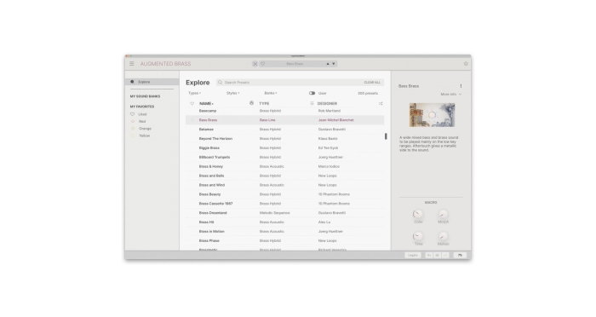Adjust the Time macro knob

[x=418, y=236]
